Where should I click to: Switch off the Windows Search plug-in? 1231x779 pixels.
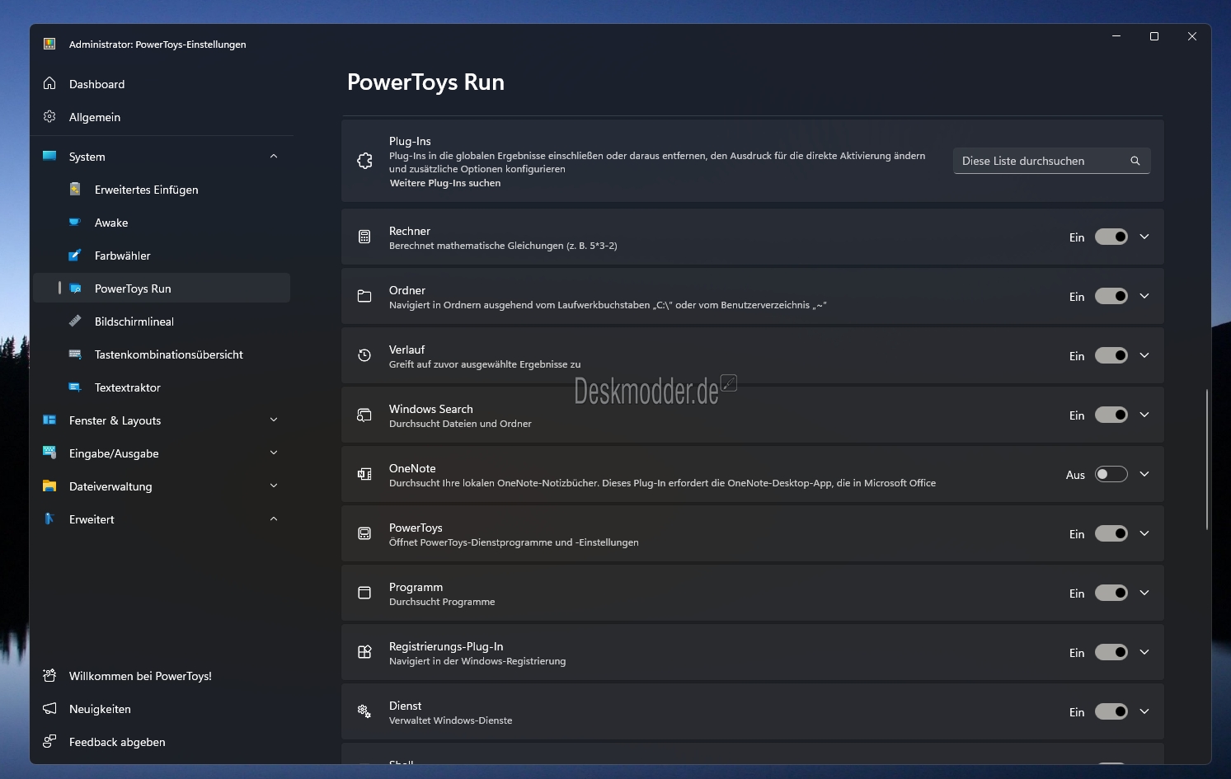coord(1111,415)
